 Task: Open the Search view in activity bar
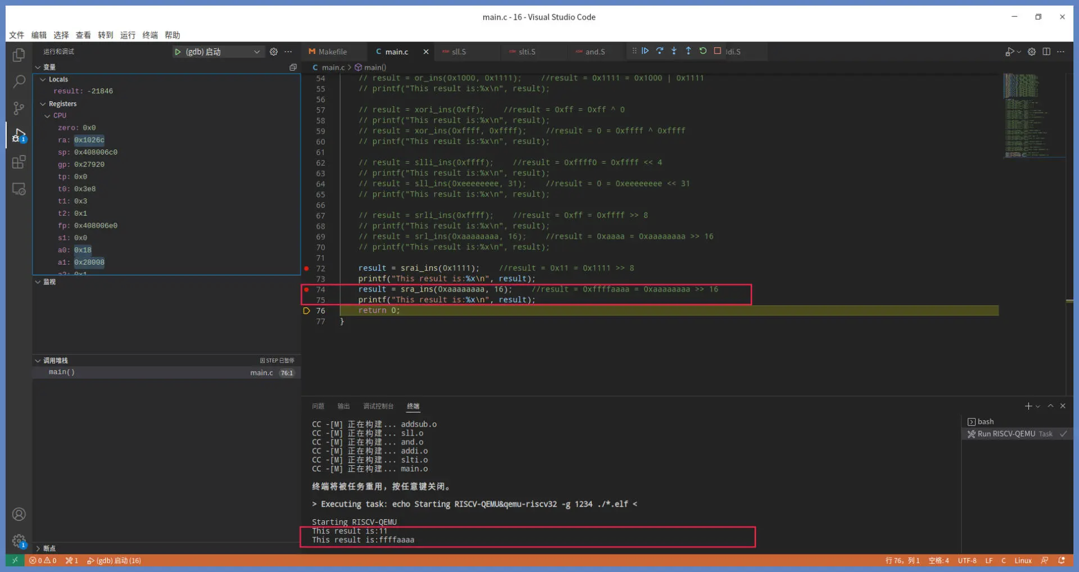(x=19, y=81)
